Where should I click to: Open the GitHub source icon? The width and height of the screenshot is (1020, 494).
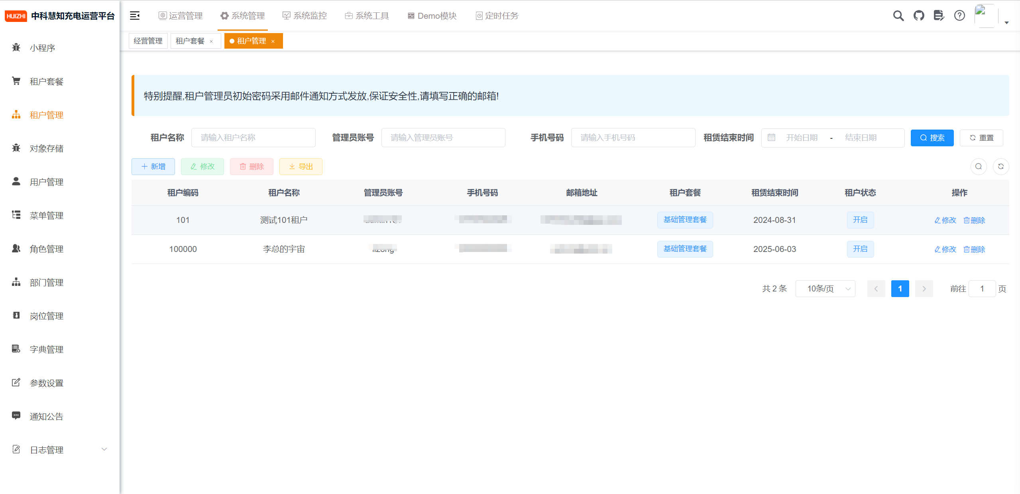pos(919,16)
